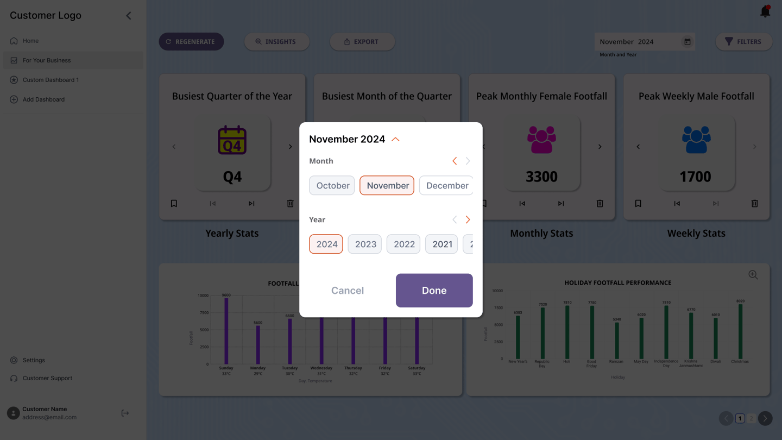Screen dimensions: 782x440
Task: Collapse the sidebar with the back arrow
Action: tap(129, 16)
